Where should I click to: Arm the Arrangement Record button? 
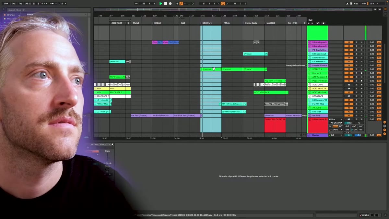pos(170,4)
